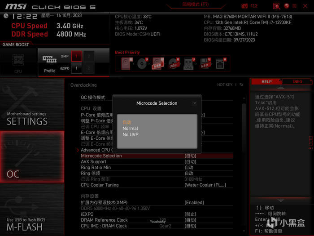Choose No UVP microcode option
This screenshot has width=314, height=236.
click(x=131, y=135)
